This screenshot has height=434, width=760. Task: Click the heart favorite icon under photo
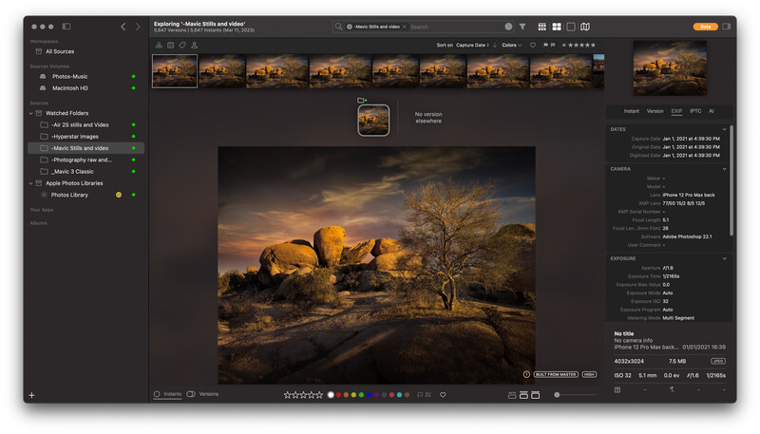[x=441, y=394]
